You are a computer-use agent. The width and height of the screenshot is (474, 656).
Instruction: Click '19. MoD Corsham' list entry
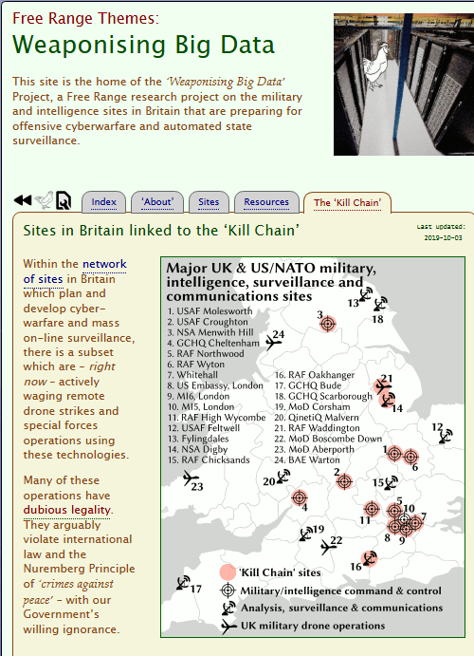click(312, 406)
